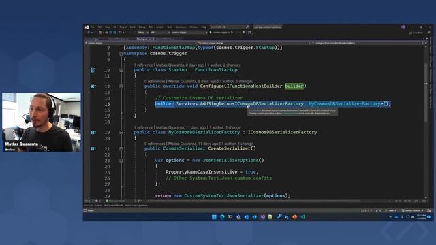Open the project navigation dropdown showing cosmos.trigger

pyautogui.click(x=140, y=43)
